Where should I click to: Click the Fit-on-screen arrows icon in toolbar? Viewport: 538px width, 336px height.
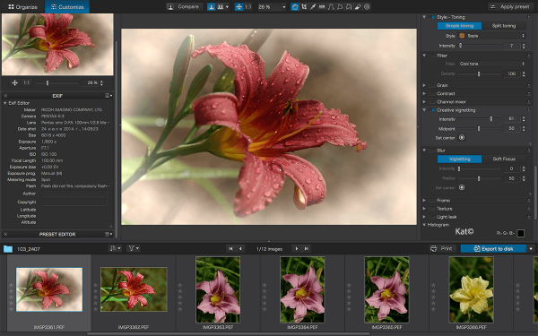pyautogui.click(x=239, y=7)
